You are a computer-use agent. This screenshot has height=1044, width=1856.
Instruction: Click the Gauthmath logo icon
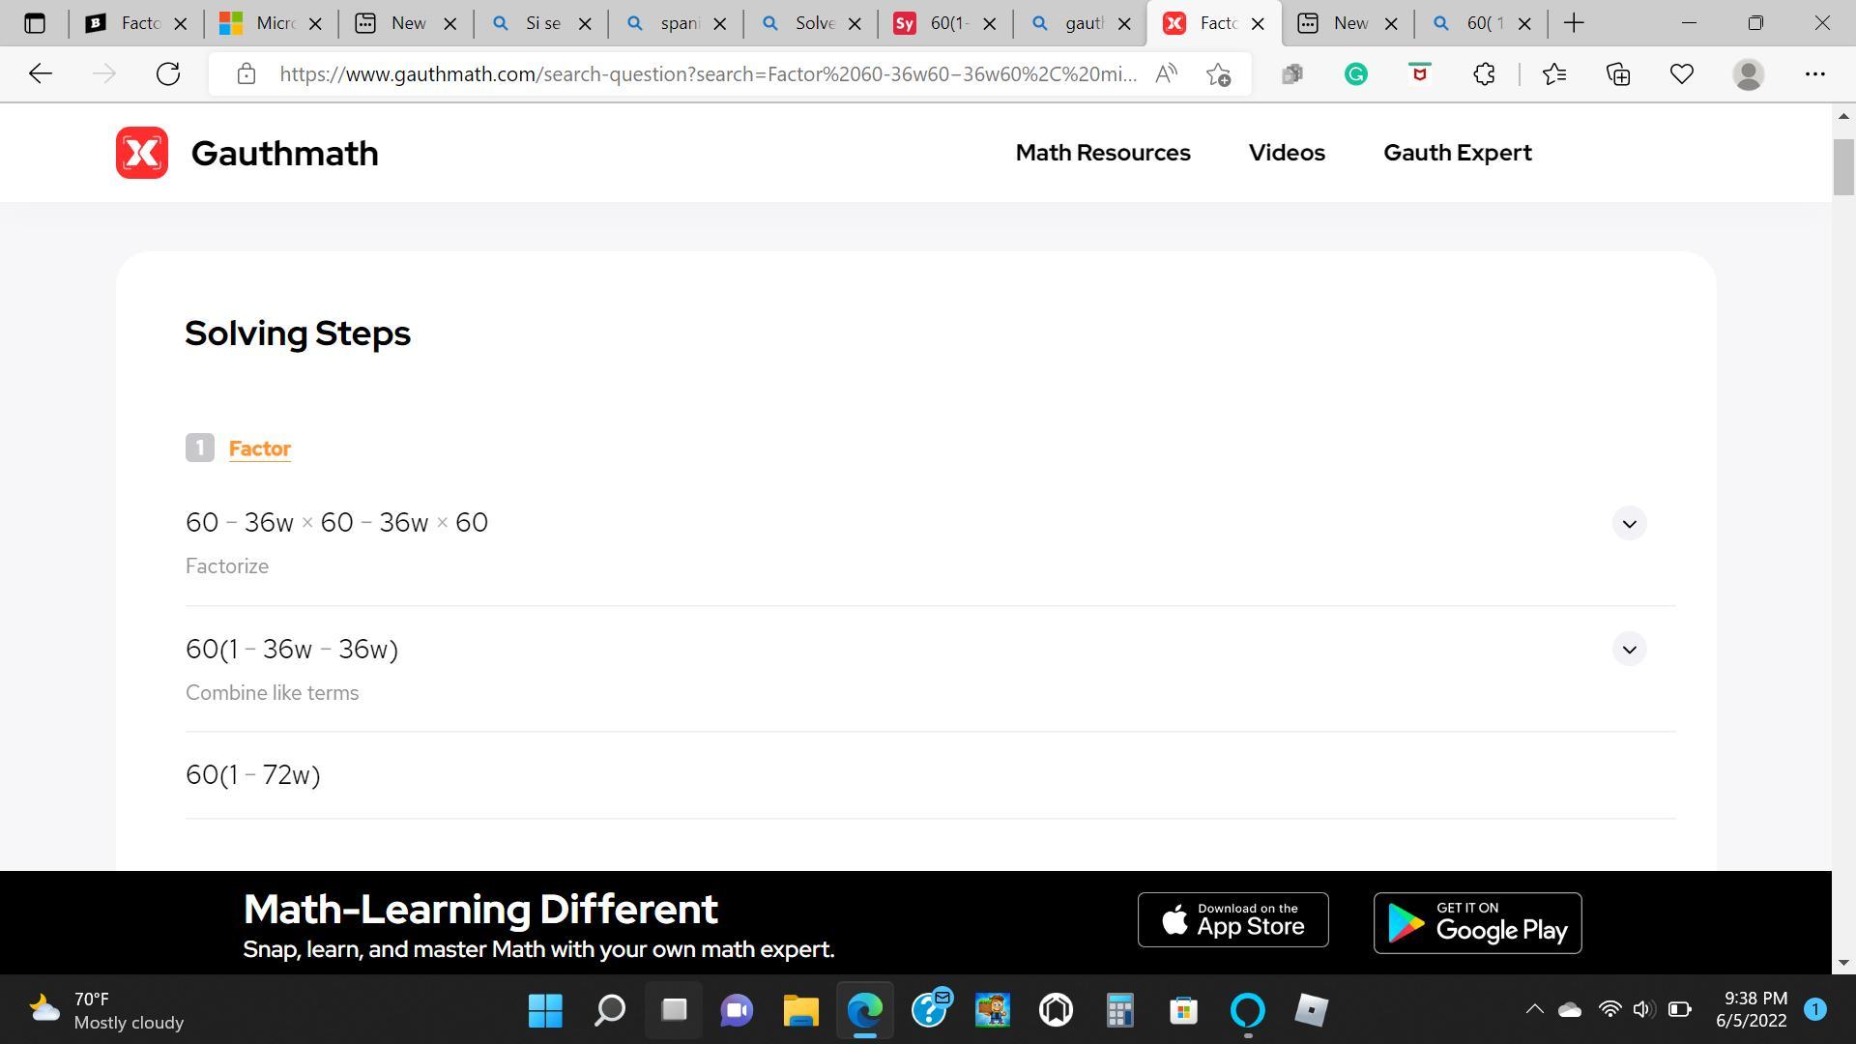[x=141, y=153]
